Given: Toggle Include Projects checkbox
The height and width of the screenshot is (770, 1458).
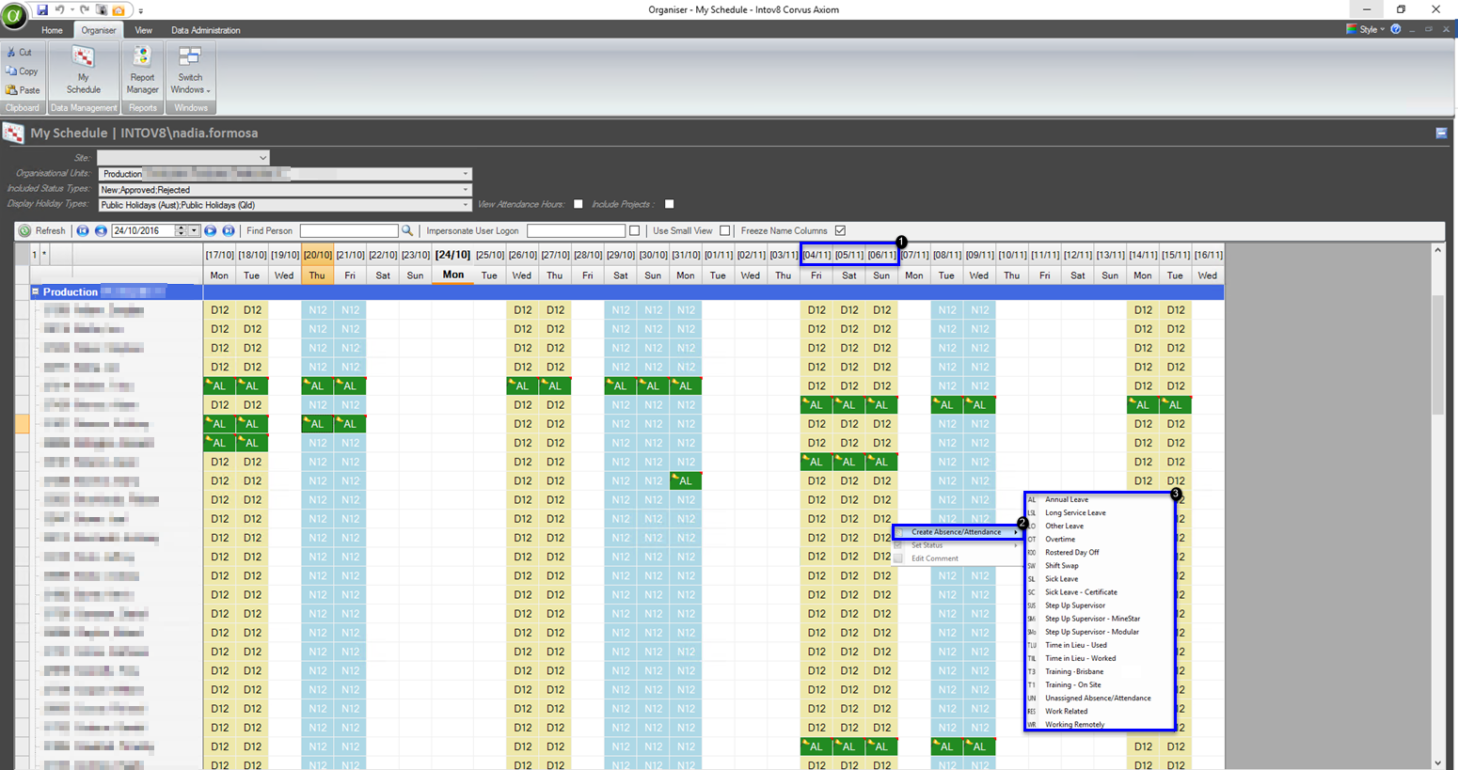Looking at the screenshot, I should (x=670, y=204).
